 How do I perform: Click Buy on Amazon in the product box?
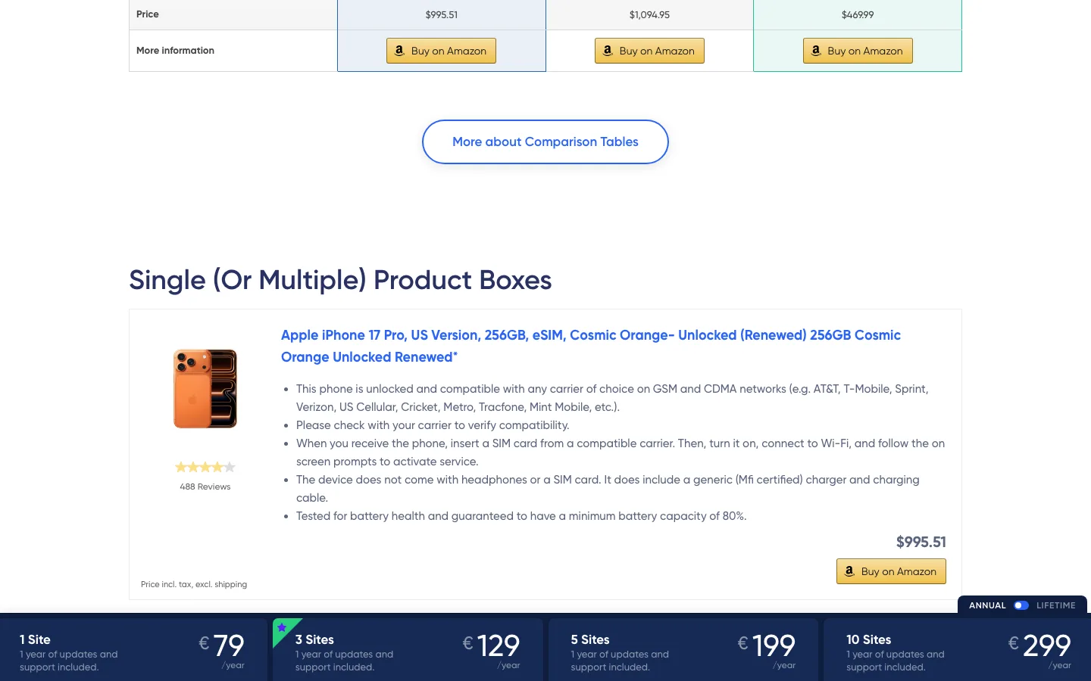tap(891, 571)
